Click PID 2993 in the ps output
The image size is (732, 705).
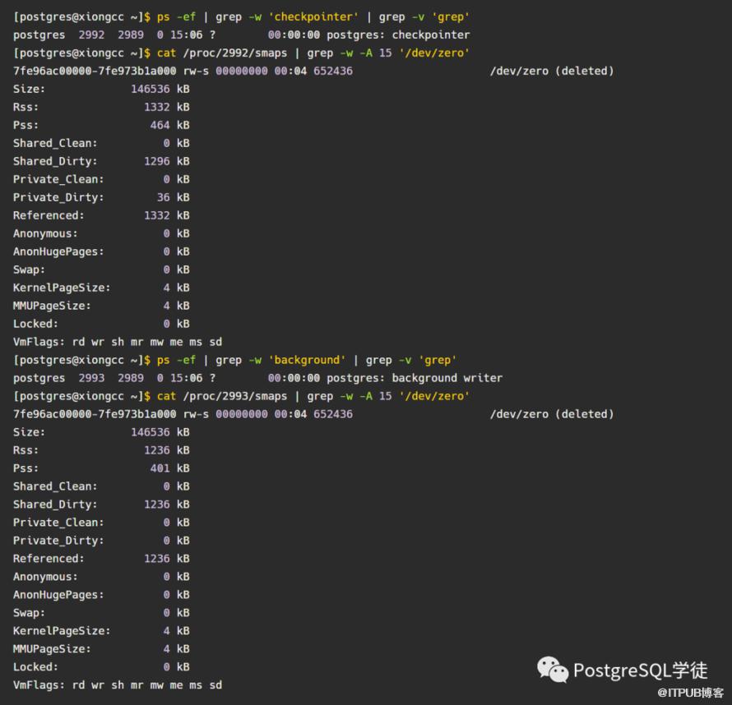pos(91,378)
